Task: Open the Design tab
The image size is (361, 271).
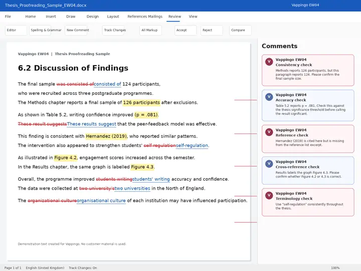Action: click(93, 17)
